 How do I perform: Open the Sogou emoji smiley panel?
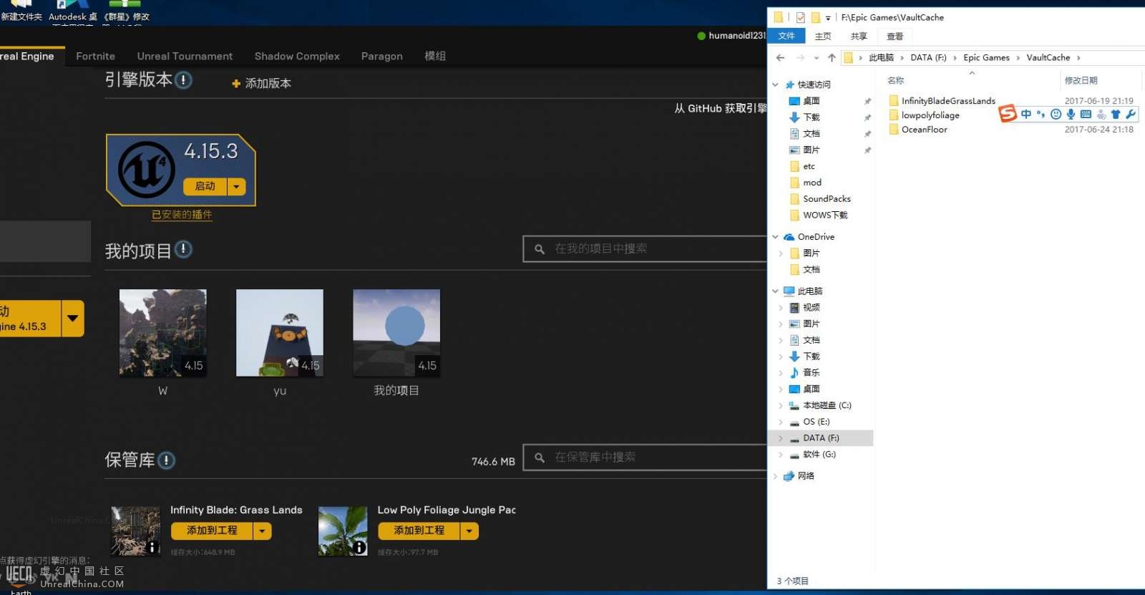tap(1056, 114)
